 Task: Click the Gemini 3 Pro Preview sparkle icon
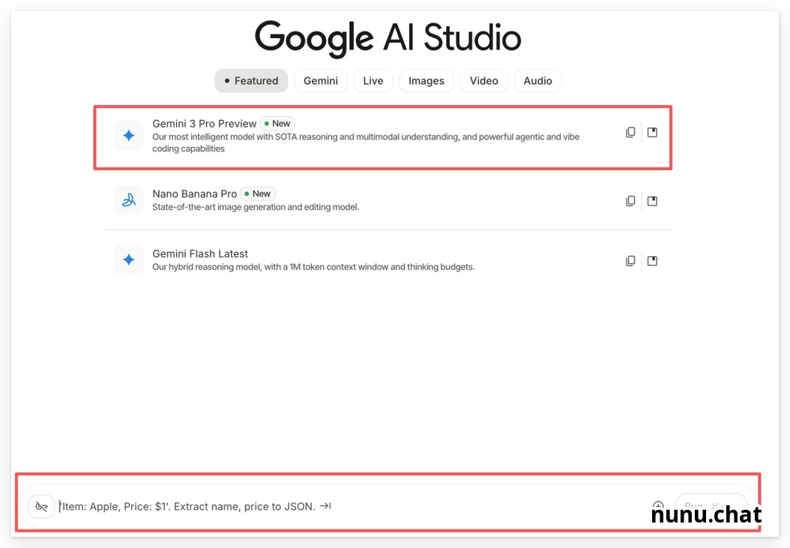128,135
